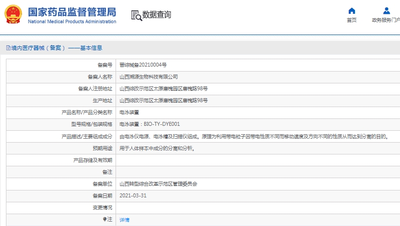Open the 政务服务门户 user icon
400x226 pixels.
(387, 11)
